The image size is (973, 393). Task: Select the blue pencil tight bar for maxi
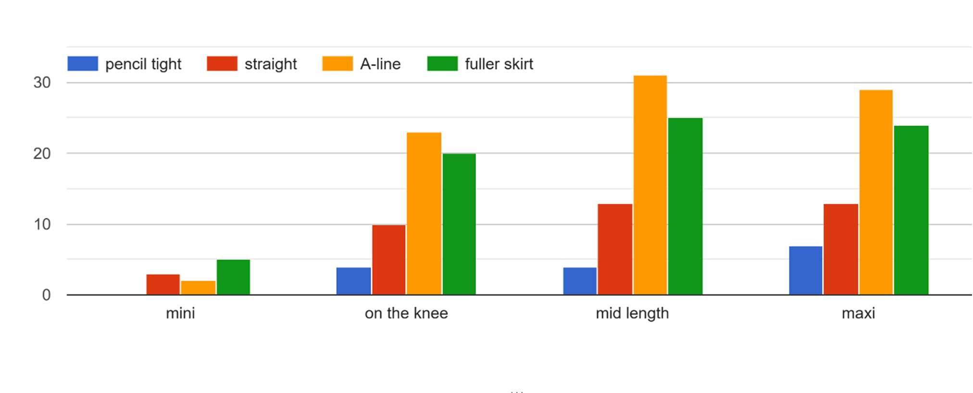pyautogui.click(x=806, y=270)
